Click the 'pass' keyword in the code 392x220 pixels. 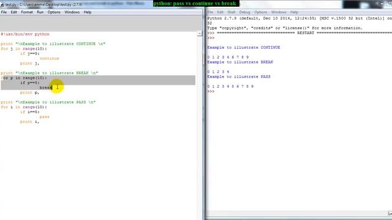(x=44, y=117)
